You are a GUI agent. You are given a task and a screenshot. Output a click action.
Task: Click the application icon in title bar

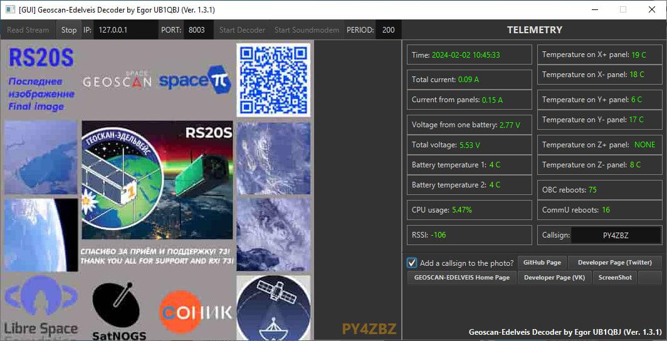click(x=10, y=9)
